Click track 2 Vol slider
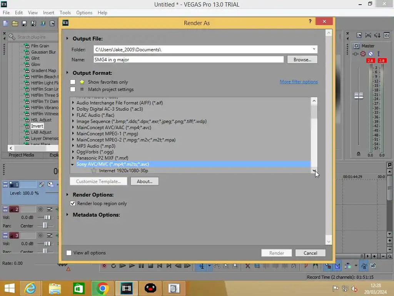This screenshot has height=296, width=394. point(47,217)
